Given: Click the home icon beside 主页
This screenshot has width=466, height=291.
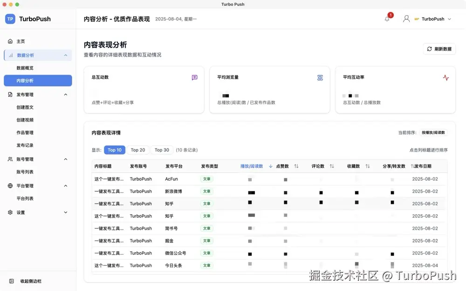Looking at the screenshot, I should [10, 41].
